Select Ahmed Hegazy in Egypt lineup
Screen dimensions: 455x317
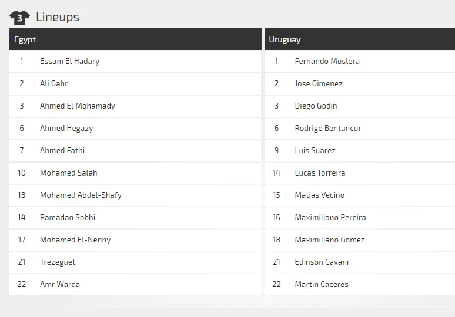pyautogui.click(x=66, y=129)
